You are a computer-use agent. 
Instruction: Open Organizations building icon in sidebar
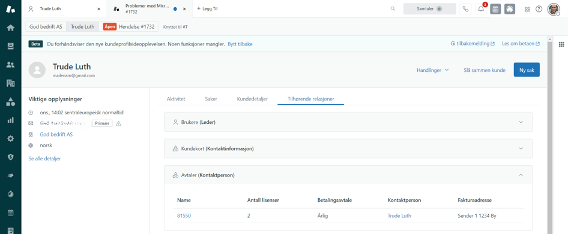tap(10, 83)
